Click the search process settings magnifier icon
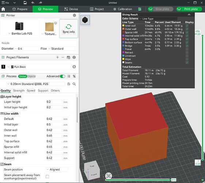 [74, 84]
